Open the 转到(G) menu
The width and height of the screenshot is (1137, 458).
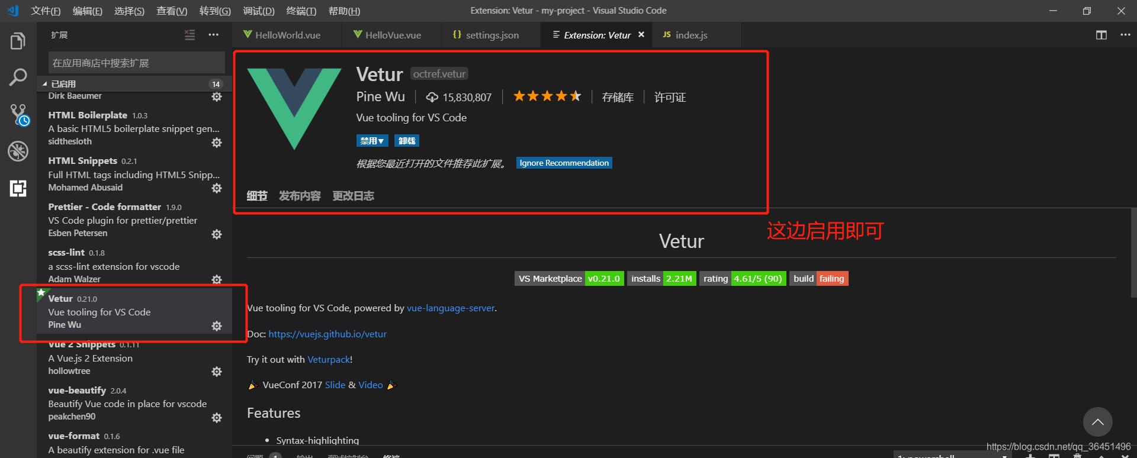pos(215,11)
